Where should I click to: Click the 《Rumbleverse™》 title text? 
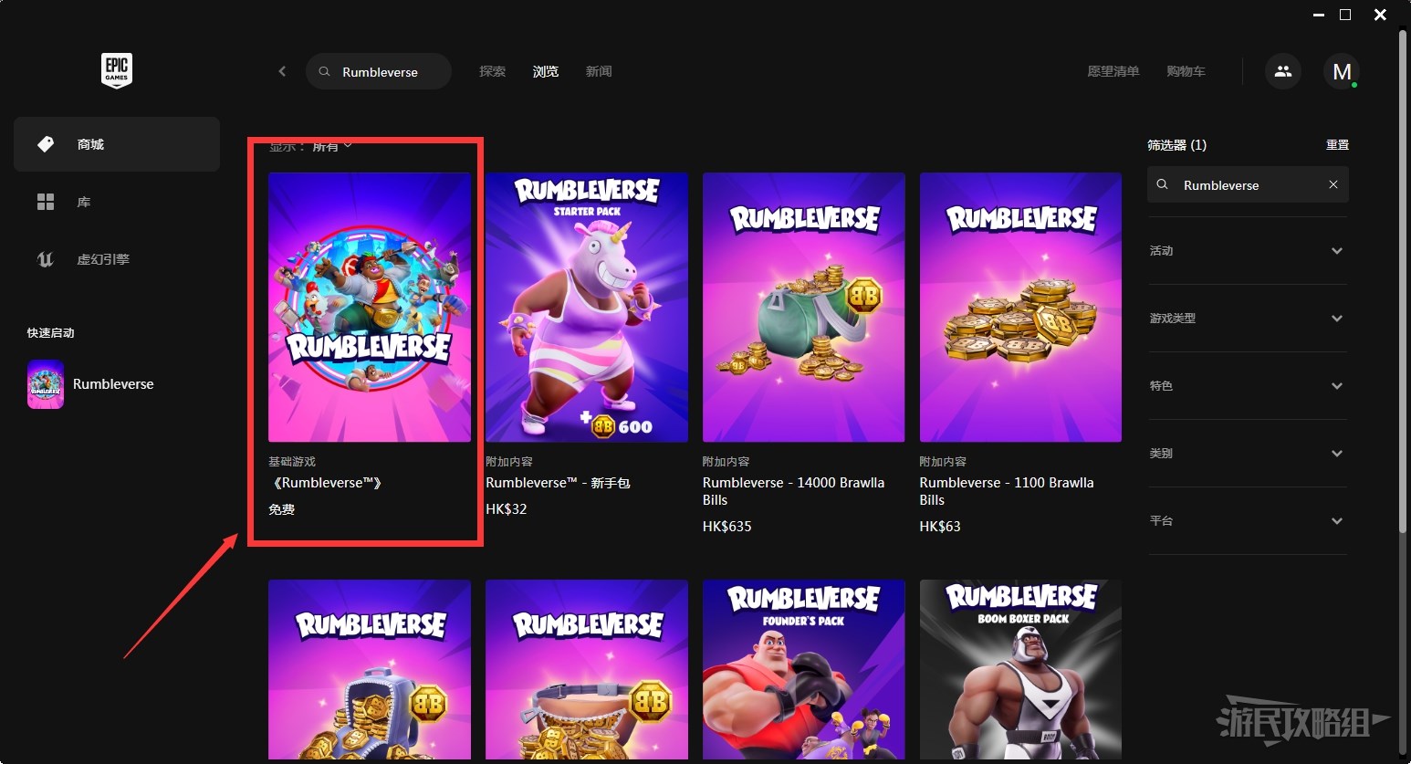pos(326,483)
